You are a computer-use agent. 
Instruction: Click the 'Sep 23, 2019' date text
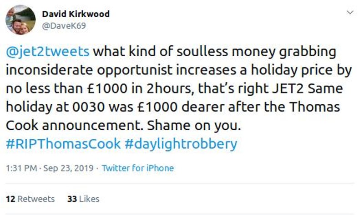tap(68, 168)
